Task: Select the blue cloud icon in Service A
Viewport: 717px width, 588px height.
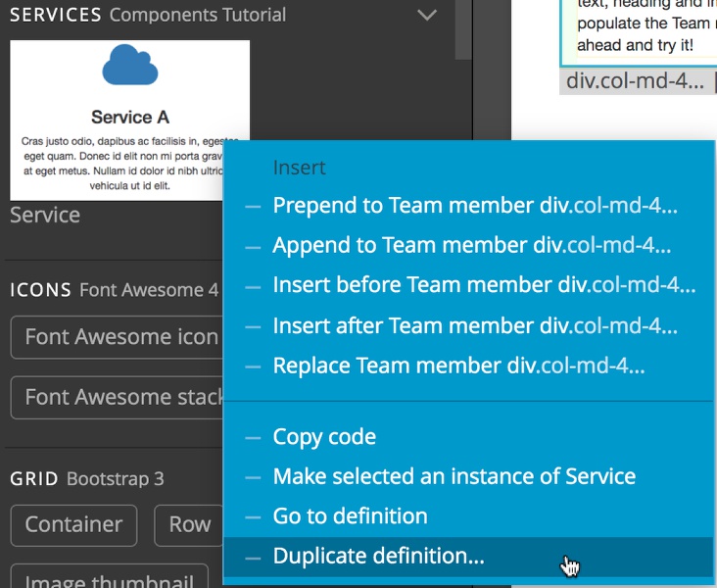Action: tap(130, 65)
